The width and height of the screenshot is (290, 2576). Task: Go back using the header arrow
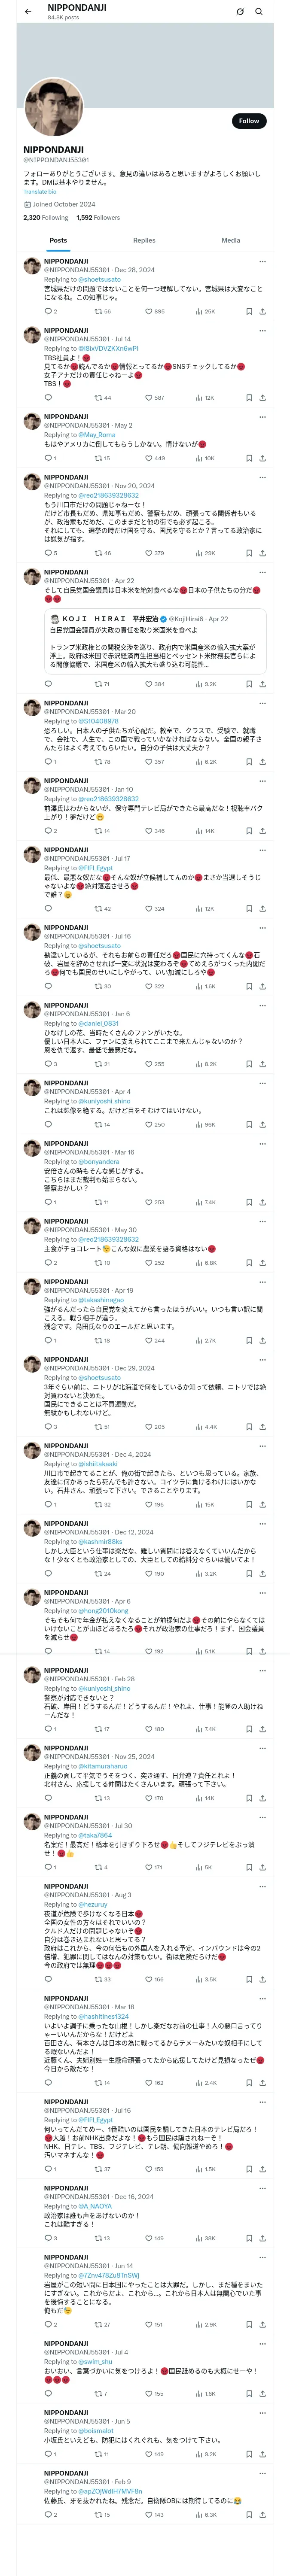point(28,12)
